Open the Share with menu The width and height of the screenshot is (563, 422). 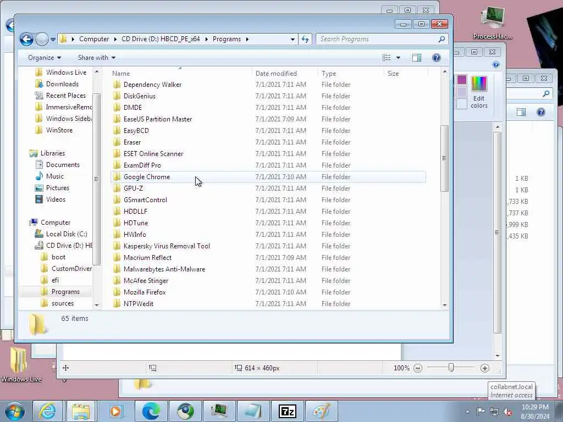(97, 58)
